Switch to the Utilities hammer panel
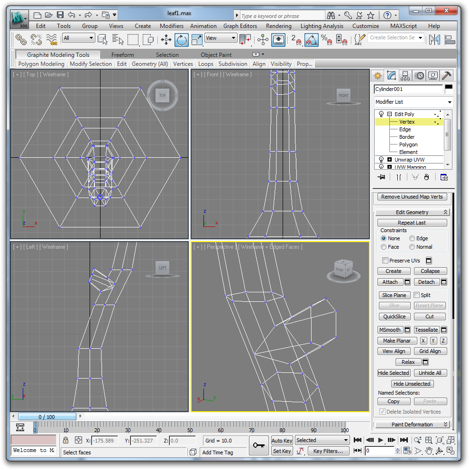Image resolution: width=469 pixels, height=470 pixels. tap(446, 75)
